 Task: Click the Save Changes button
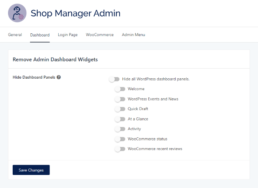(31, 170)
